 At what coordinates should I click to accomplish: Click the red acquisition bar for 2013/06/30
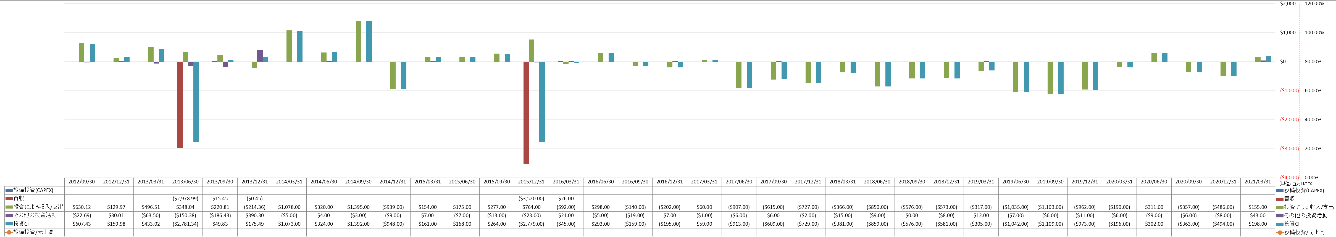pos(180,105)
